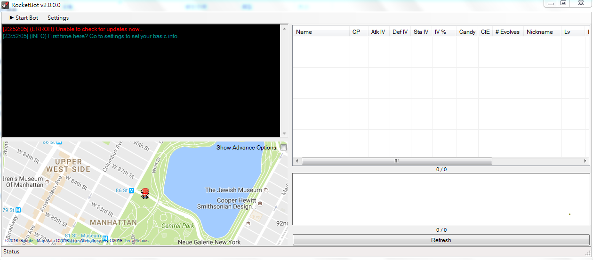Click the 86 St subway station icon
The height and width of the screenshot is (260, 593).
click(132, 190)
